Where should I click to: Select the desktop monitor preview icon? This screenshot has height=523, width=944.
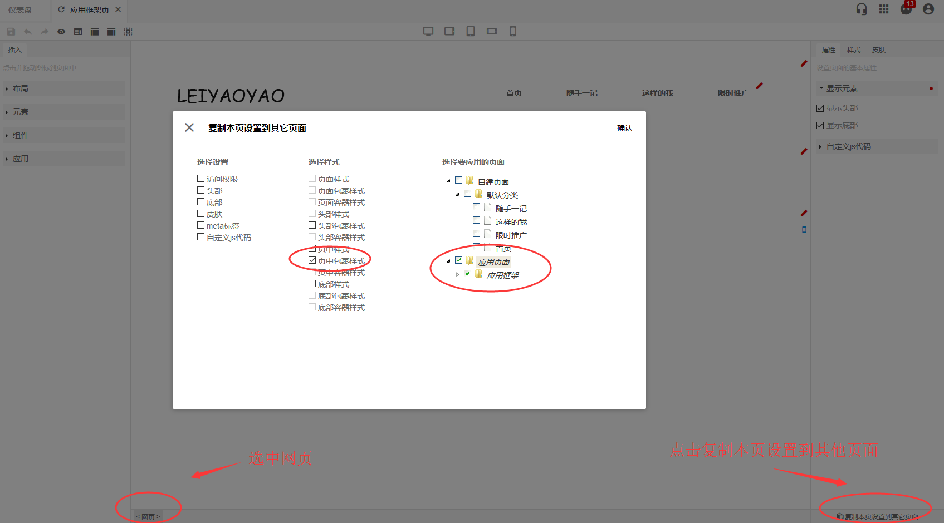coord(428,31)
